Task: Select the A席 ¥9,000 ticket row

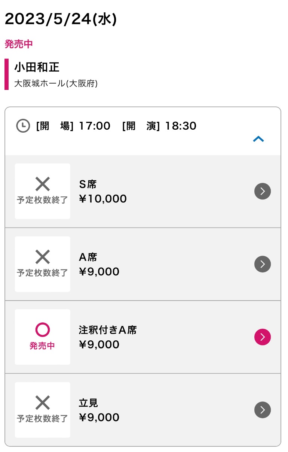Action: click(x=143, y=264)
